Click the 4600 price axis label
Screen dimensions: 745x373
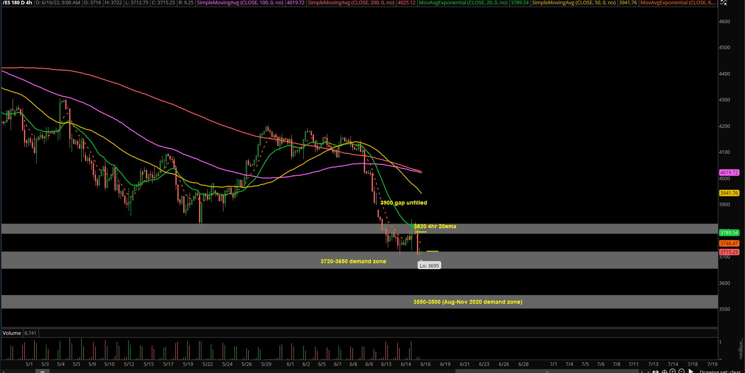click(725, 22)
